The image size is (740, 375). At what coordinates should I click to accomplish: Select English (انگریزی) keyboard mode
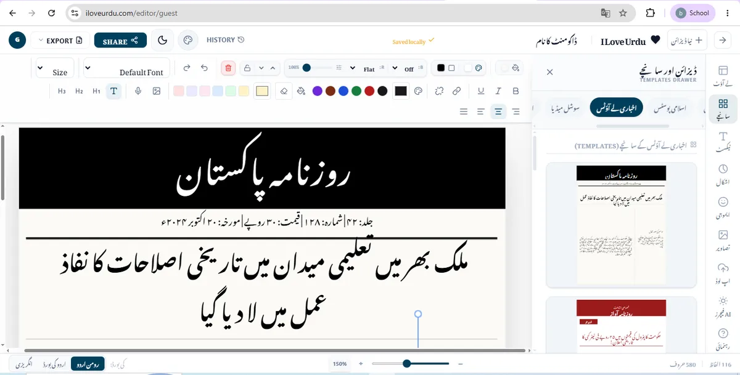(23, 364)
